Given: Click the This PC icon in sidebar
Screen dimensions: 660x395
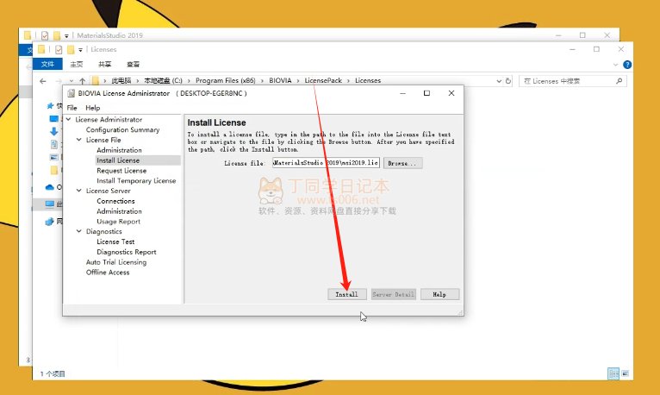Looking at the screenshot, I should tap(50, 204).
